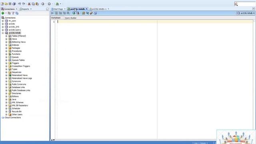The height and width of the screenshot is (144, 256).
Task: Switch to the Query Builder tab
Action: (x=71, y=18)
